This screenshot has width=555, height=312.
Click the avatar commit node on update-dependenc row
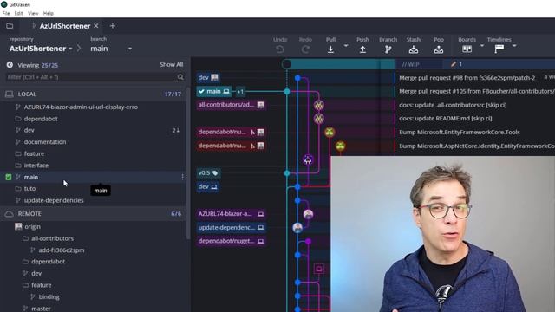[x=297, y=228]
